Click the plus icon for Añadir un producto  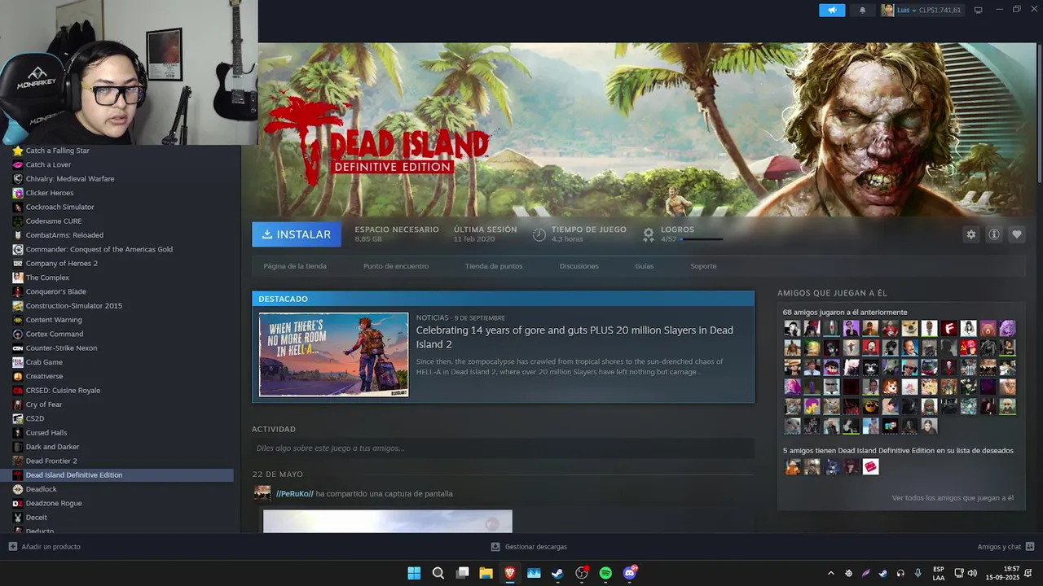pyautogui.click(x=12, y=547)
